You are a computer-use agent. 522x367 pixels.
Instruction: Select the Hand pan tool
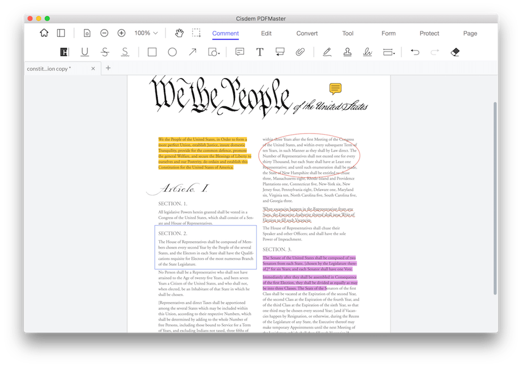click(180, 33)
